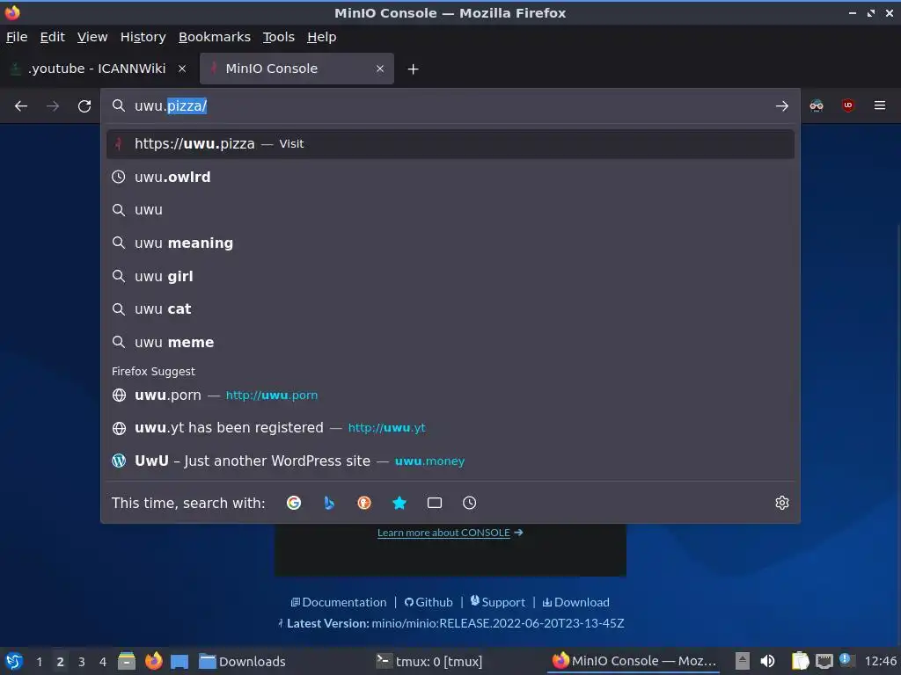Visit the https://uwu.pizza suggestion
Screen dimensions: 901x675
pos(450,144)
